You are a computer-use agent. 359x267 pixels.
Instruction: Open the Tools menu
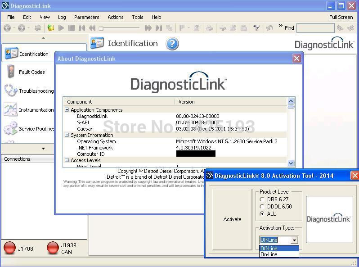137,17
